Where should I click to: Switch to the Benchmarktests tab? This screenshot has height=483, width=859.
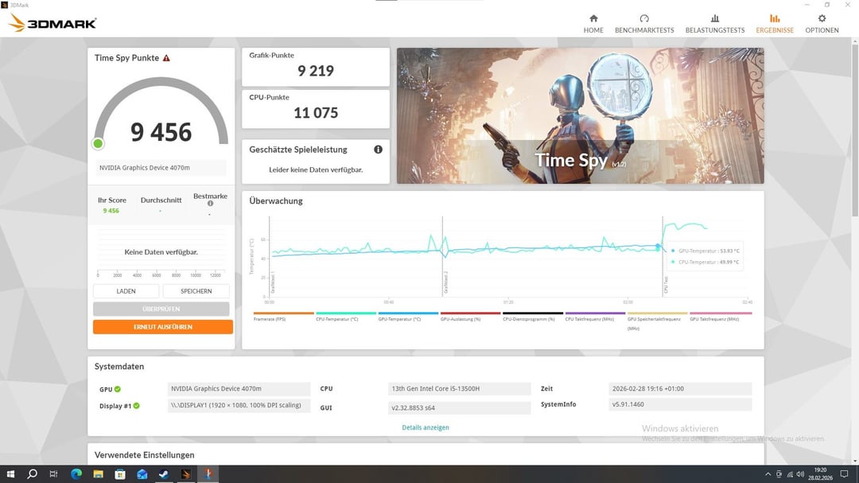pyautogui.click(x=643, y=24)
